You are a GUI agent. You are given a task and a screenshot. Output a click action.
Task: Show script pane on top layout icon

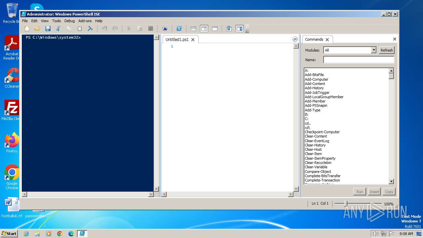[193, 29]
